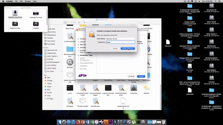
Task: Open the Uninstall Pro Tools app icon
Action: coord(36,14)
